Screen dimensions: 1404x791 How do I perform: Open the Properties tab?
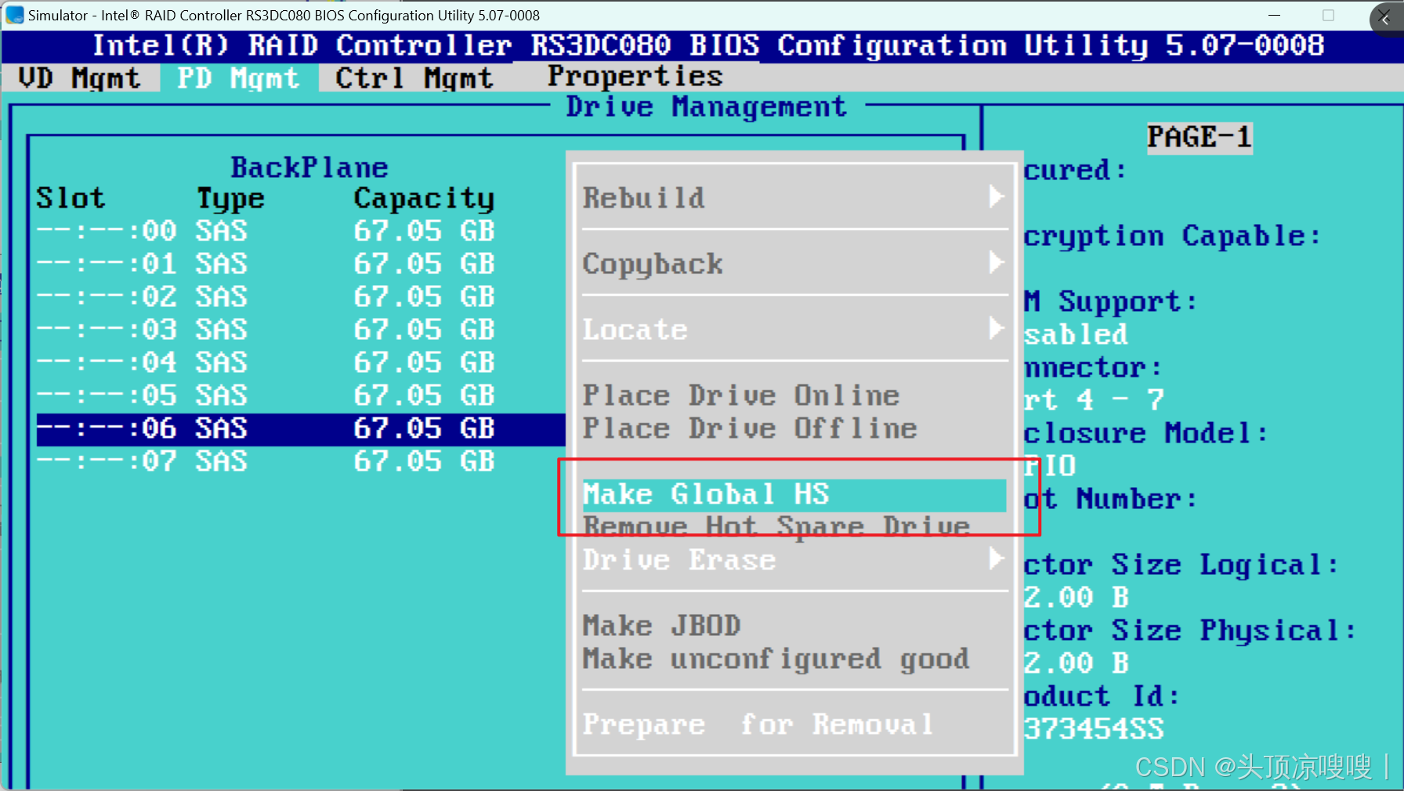[x=635, y=77]
